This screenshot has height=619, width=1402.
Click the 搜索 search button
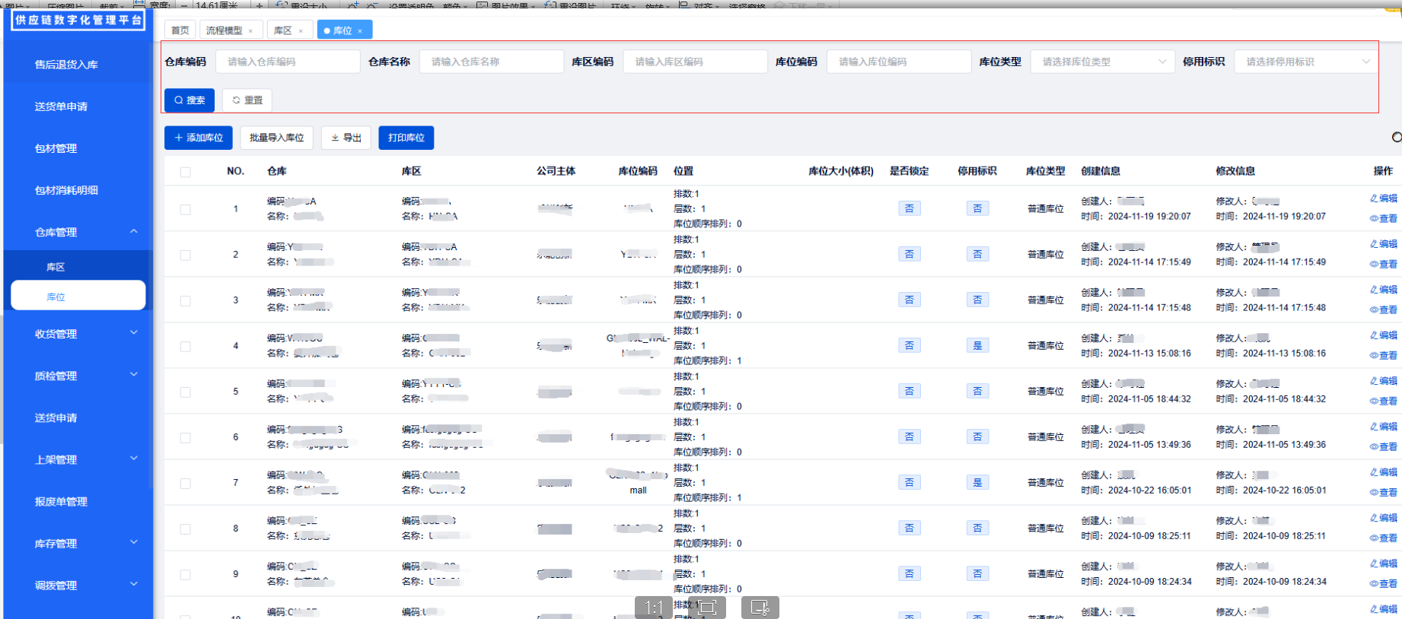(x=190, y=100)
